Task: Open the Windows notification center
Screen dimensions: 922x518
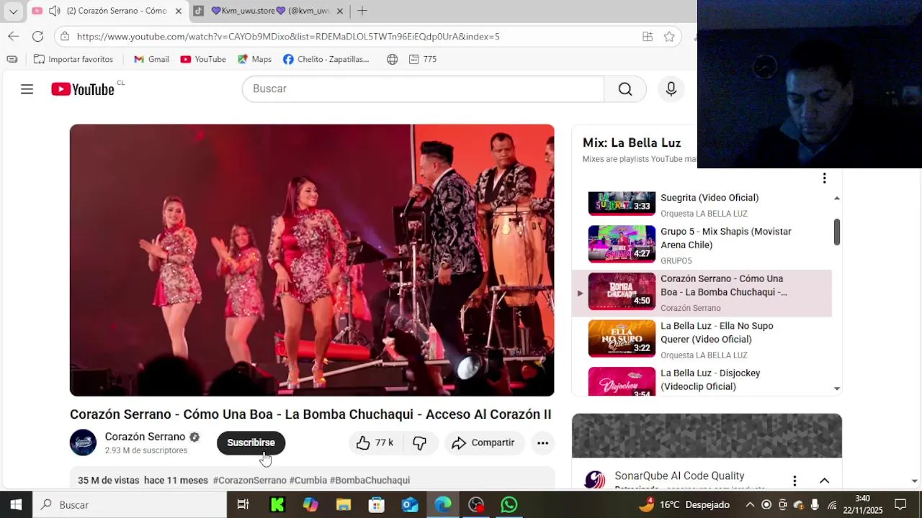Action: point(900,505)
